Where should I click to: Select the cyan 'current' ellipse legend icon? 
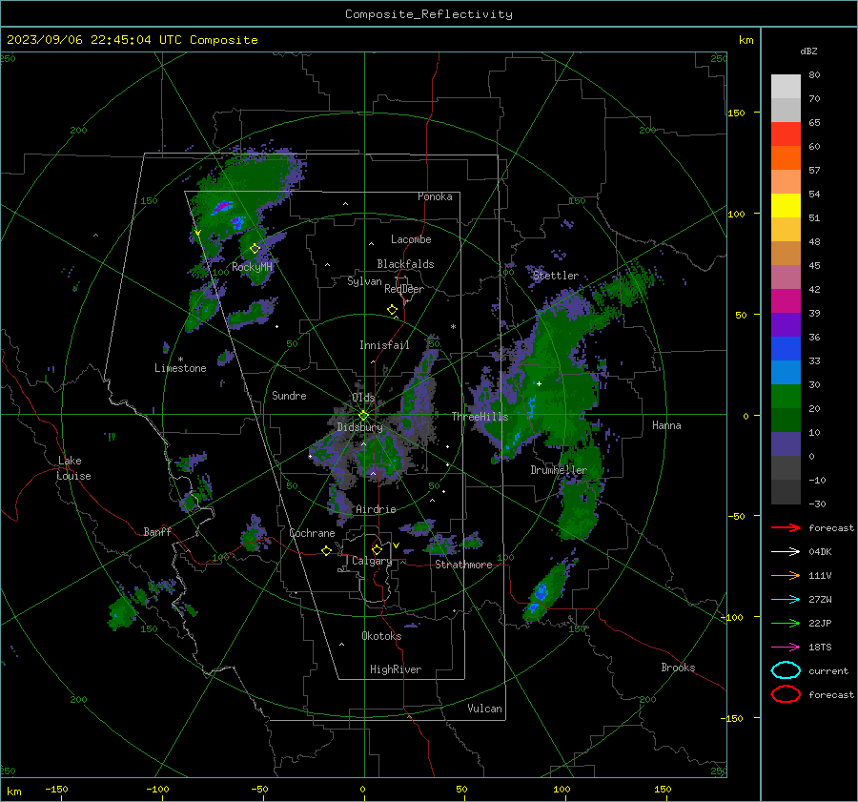(786, 670)
